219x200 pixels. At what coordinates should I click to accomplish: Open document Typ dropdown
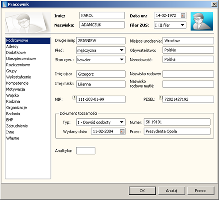pyautogui.click(x=122, y=122)
